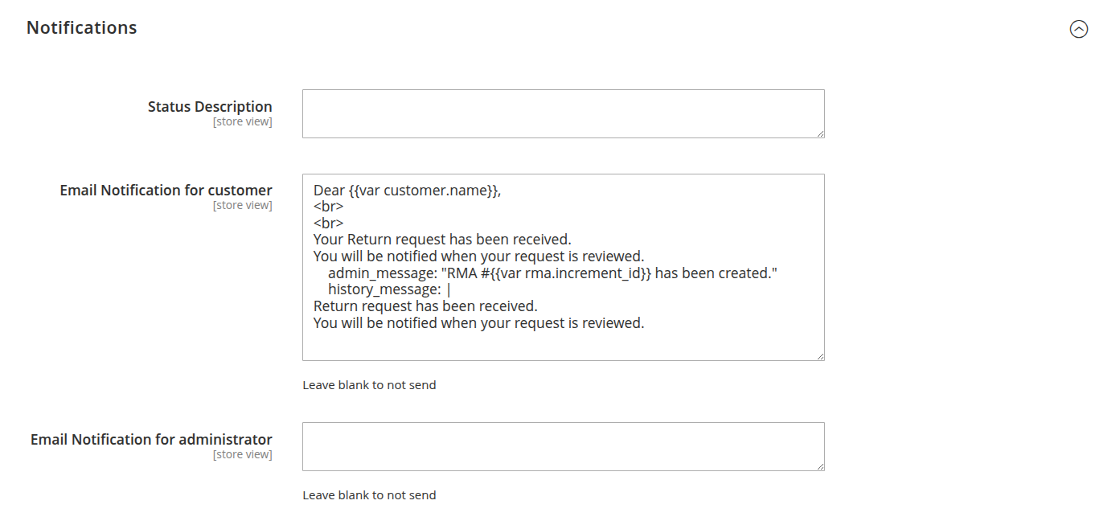Click store view scope under customer email label
Image resolution: width=1120 pixels, height=521 pixels.
pos(242,206)
